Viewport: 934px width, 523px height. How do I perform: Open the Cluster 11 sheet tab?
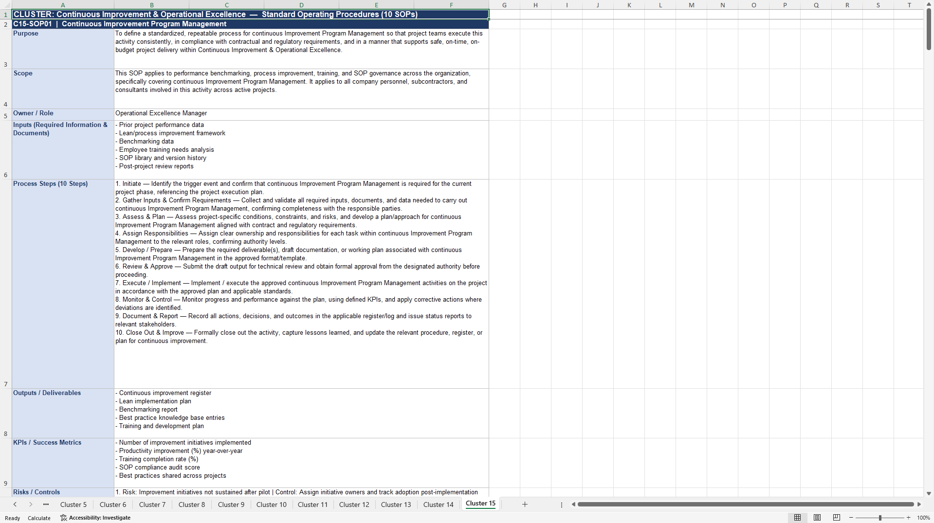pos(313,505)
